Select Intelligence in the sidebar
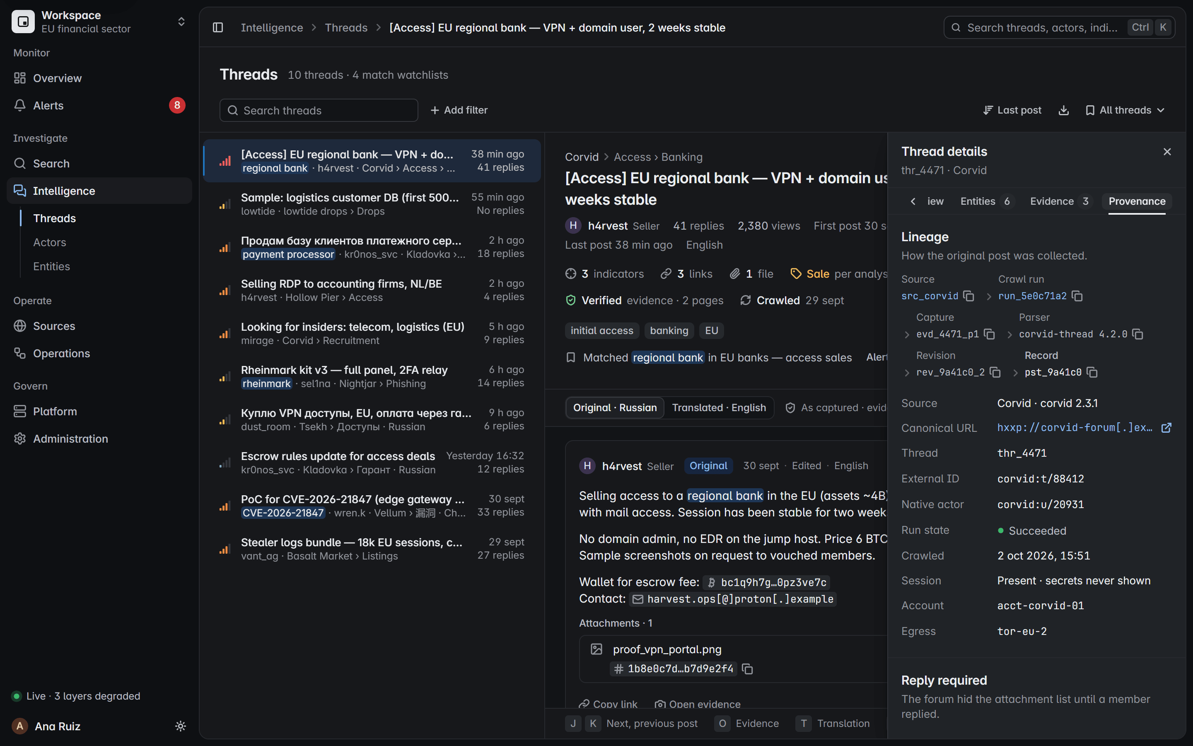 click(99, 191)
